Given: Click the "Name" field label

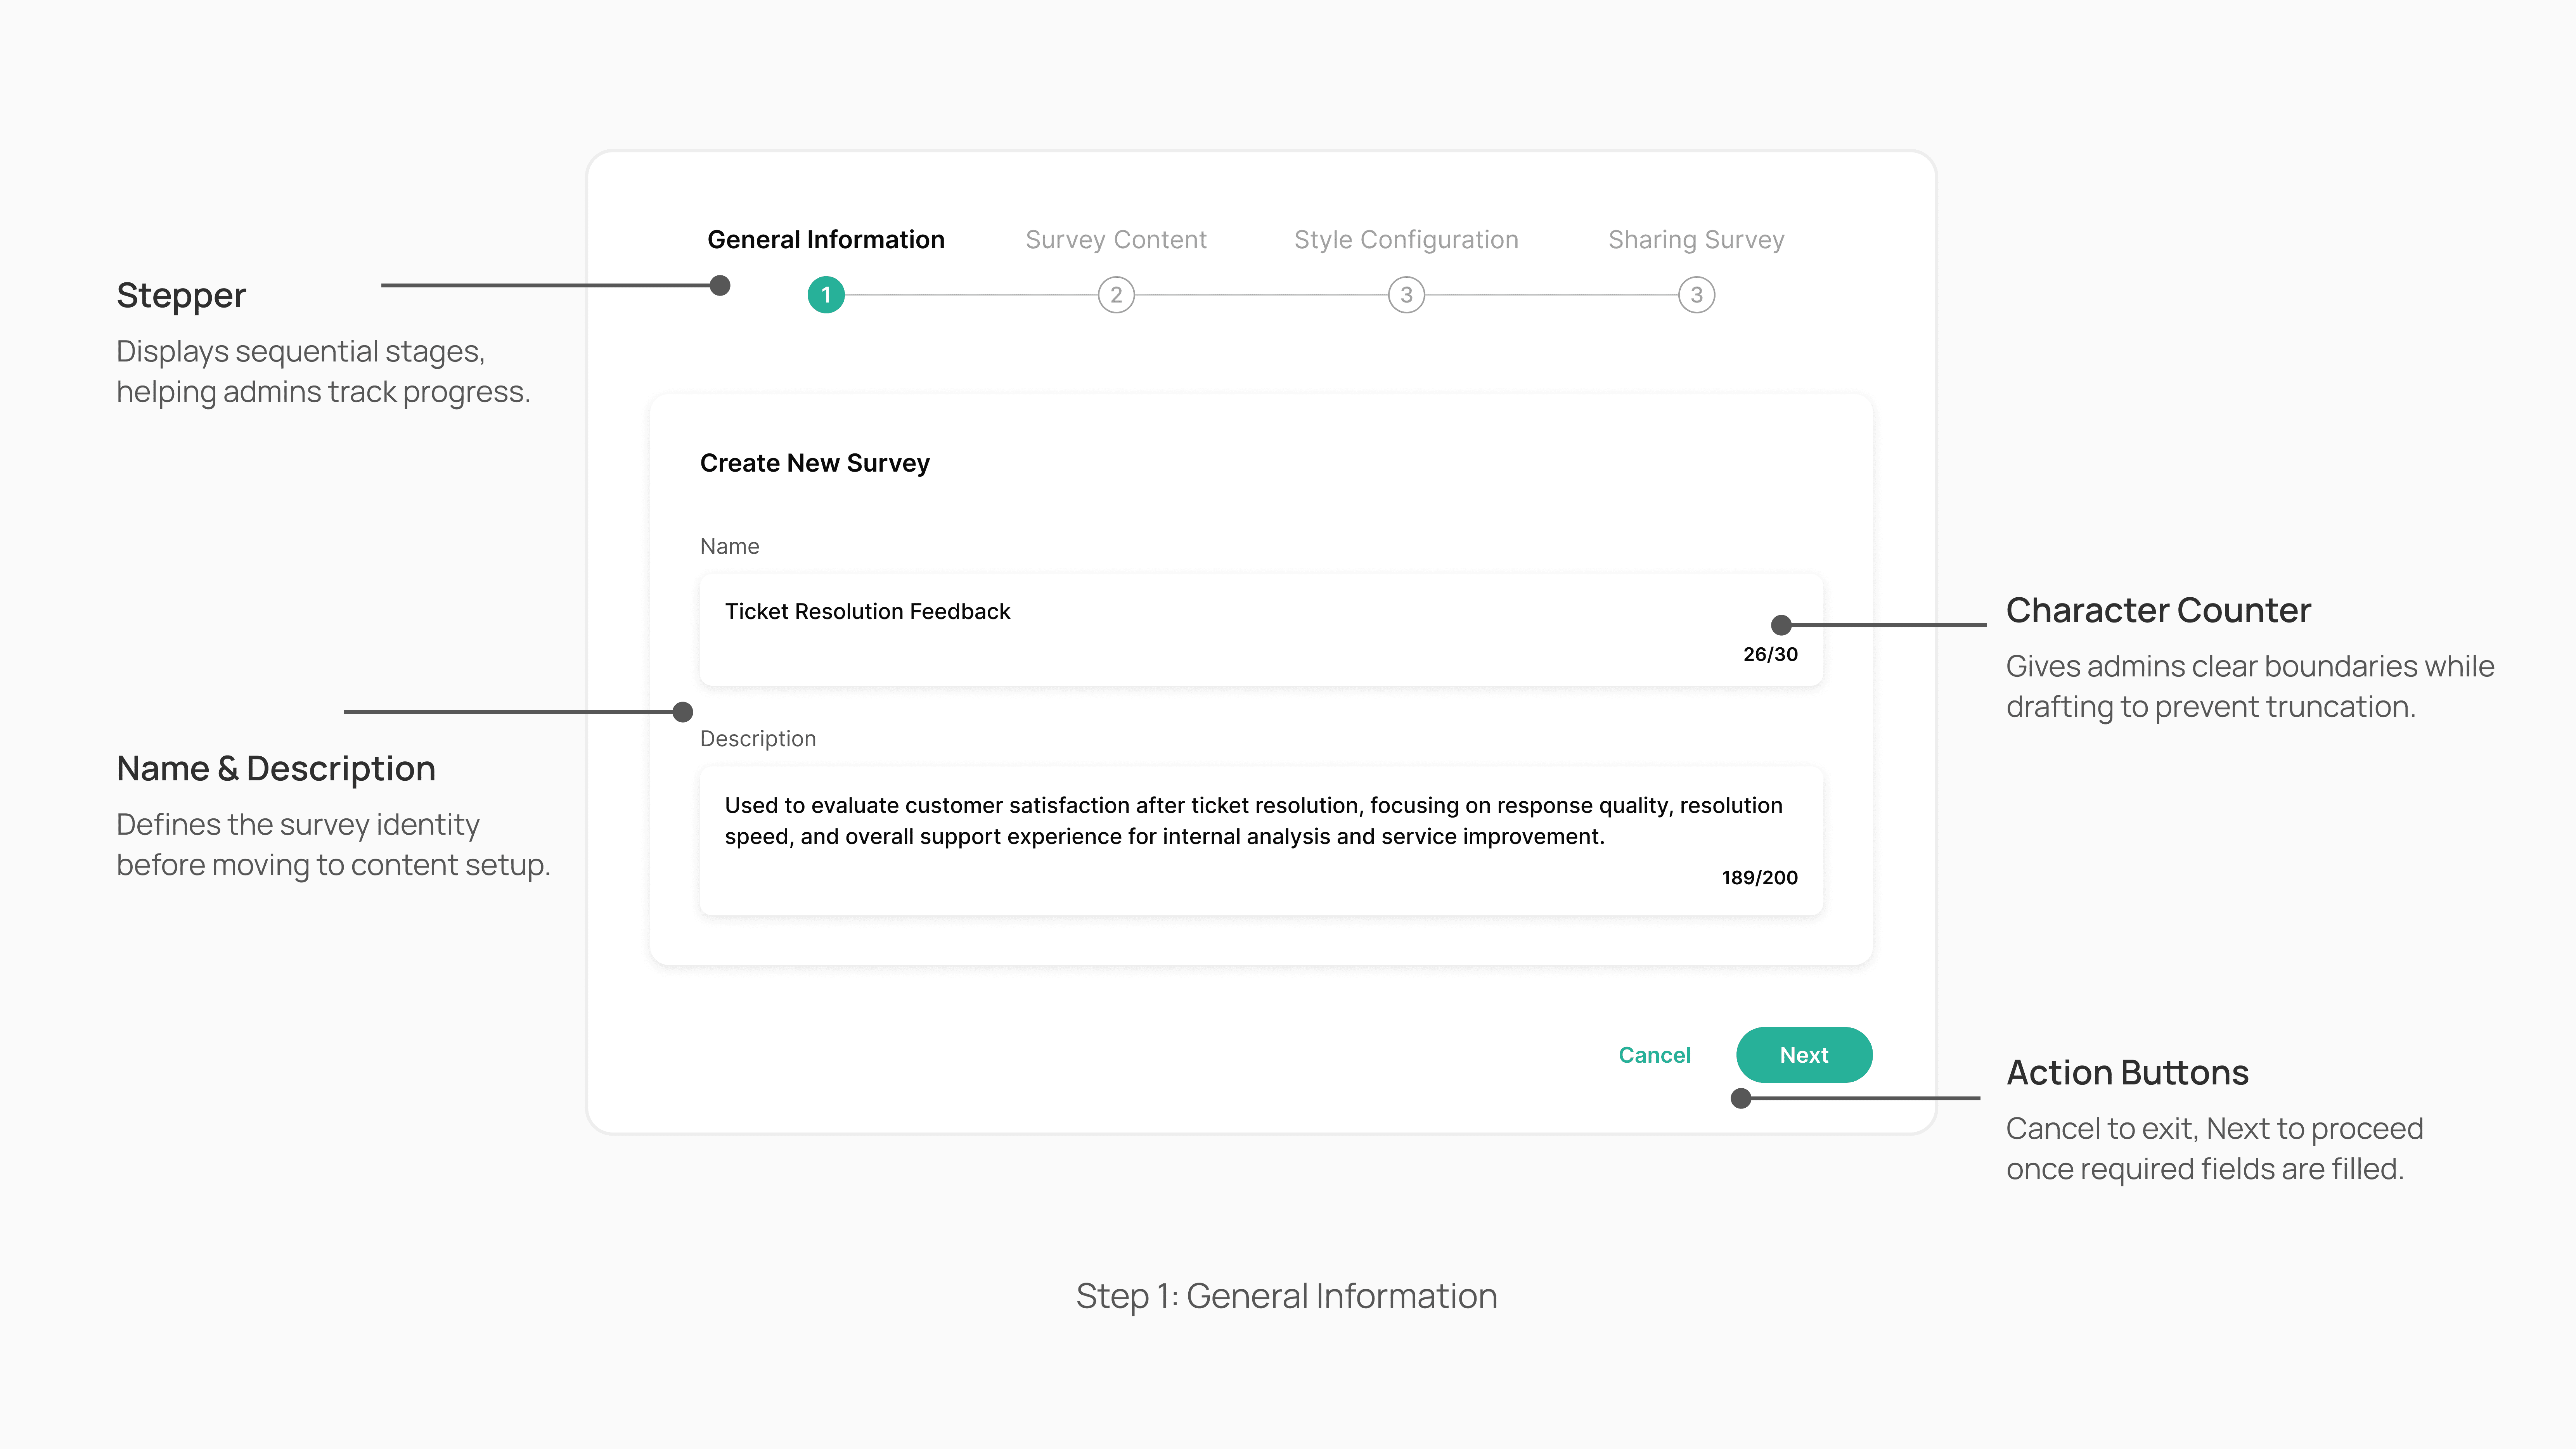Looking at the screenshot, I should click(730, 546).
